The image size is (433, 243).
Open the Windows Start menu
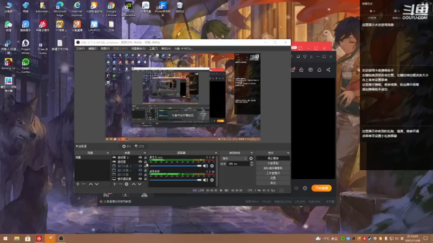coord(5,239)
